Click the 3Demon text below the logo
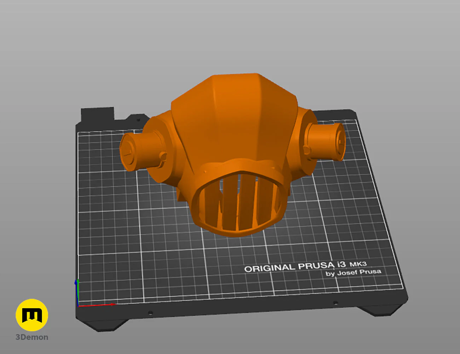 coord(32,337)
